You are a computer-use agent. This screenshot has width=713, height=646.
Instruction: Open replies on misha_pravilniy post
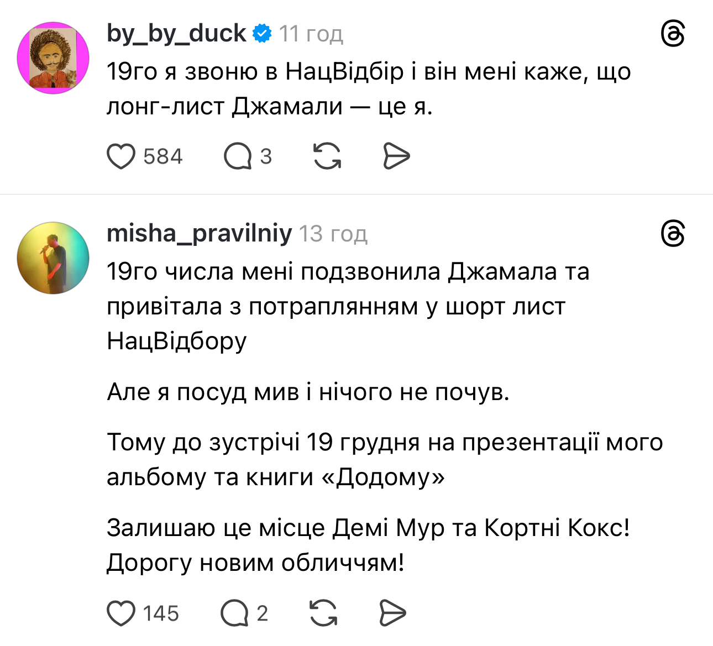tap(234, 613)
